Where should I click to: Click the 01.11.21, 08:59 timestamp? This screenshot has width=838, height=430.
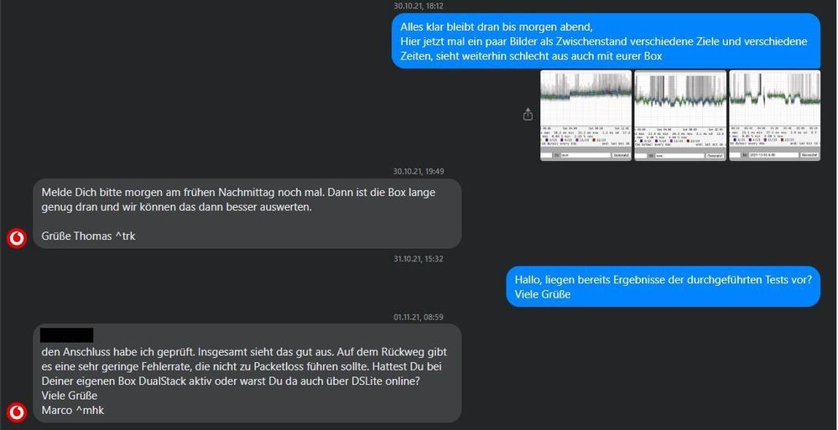[x=419, y=317]
